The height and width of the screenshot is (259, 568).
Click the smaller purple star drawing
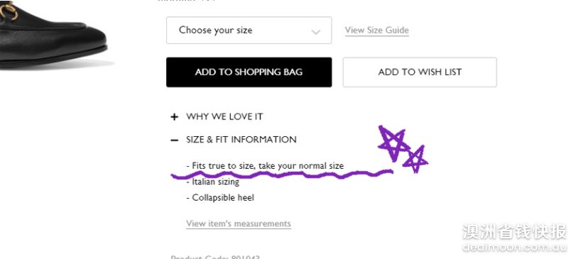pyautogui.click(x=415, y=159)
